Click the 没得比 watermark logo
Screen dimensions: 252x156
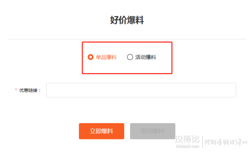[x=187, y=139]
